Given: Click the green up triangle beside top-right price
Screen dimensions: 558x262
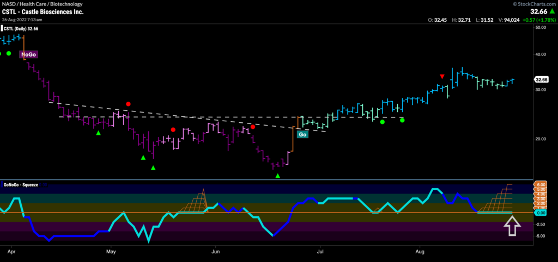Looking at the screenshot, I should point(551,10).
